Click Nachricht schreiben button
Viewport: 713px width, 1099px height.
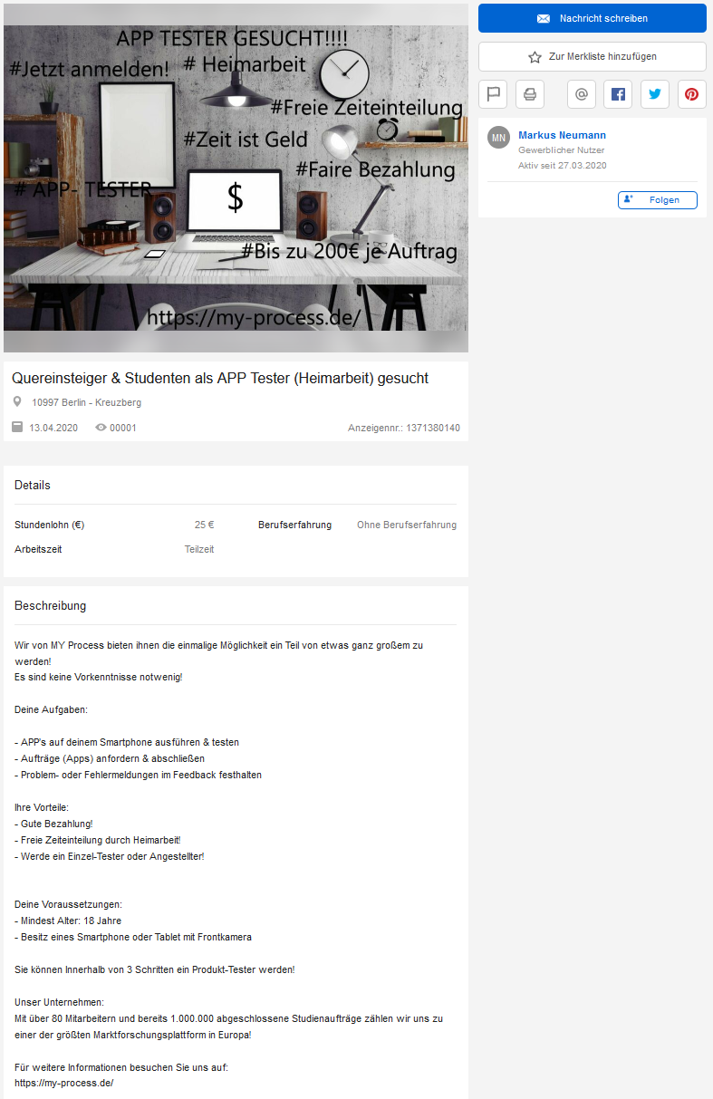593,18
